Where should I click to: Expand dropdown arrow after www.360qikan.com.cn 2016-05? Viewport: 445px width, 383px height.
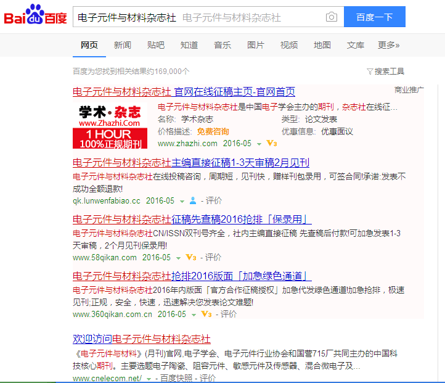(x=194, y=315)
